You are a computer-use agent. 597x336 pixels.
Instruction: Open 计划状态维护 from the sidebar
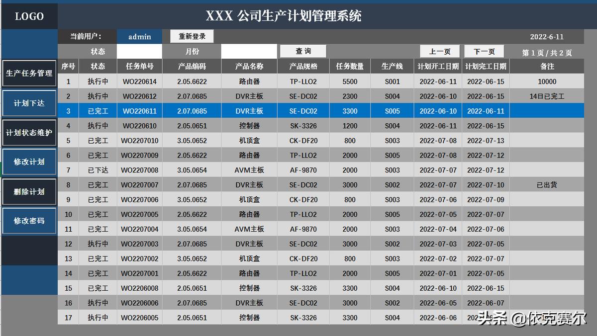[29, 132]
